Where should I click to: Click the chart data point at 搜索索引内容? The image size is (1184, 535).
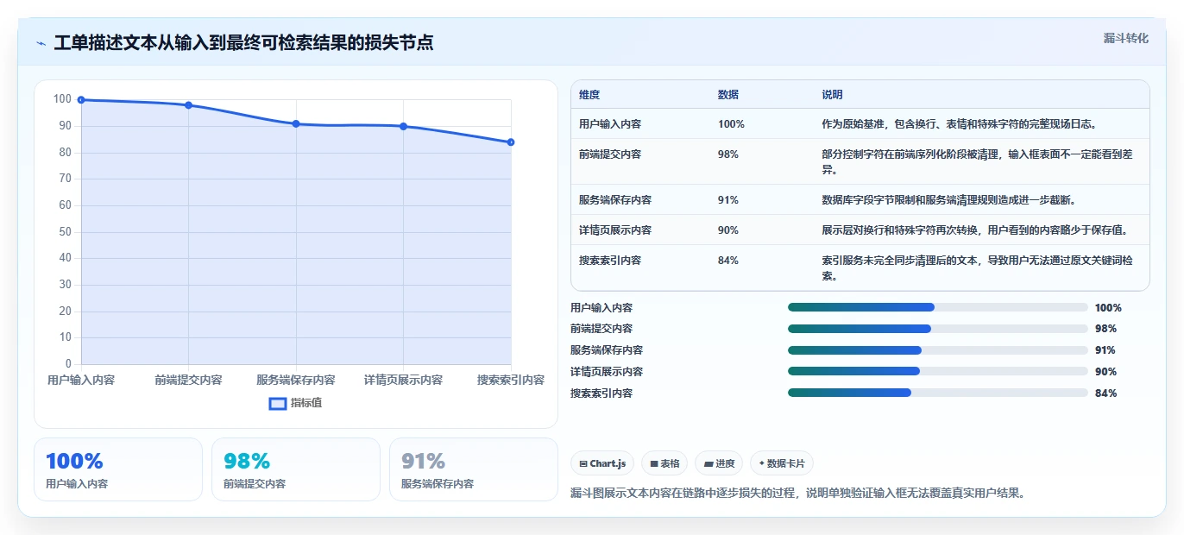coord(511,142)
